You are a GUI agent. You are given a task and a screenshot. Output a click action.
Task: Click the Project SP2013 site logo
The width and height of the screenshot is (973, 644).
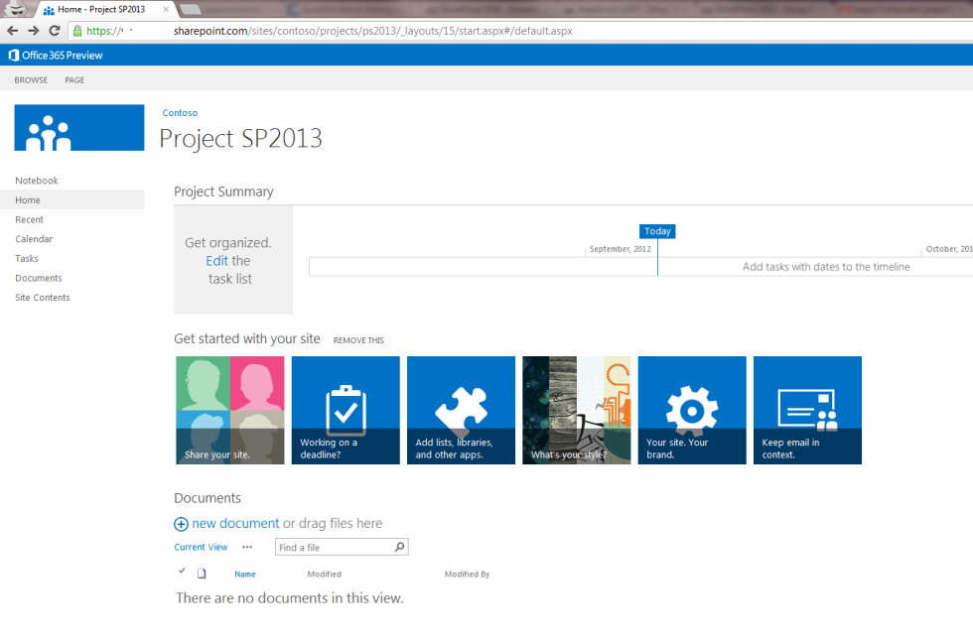click(78, 127)
